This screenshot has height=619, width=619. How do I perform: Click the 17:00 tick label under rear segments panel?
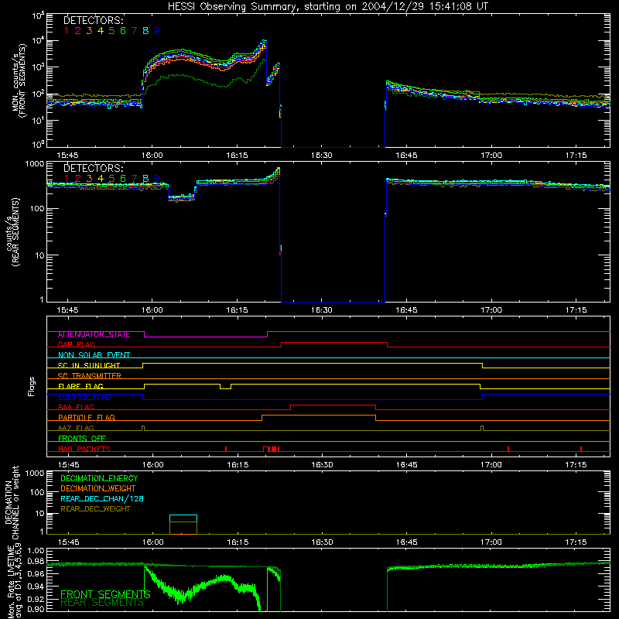coord(491,310)
